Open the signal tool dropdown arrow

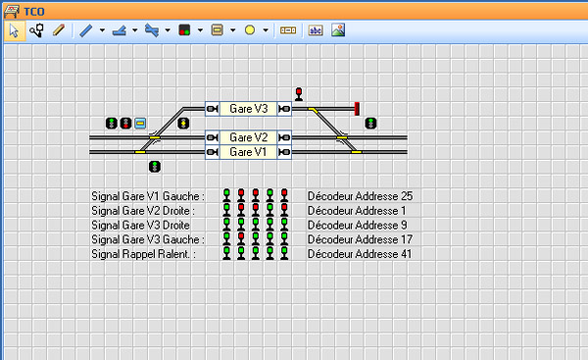[200, 30]
